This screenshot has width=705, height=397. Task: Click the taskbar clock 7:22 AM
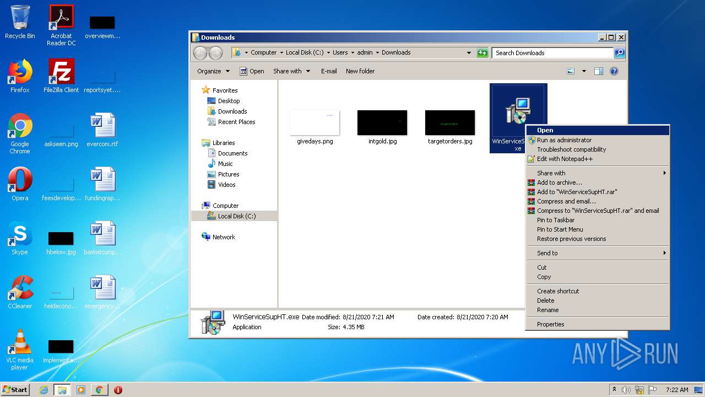coord(676,390)
